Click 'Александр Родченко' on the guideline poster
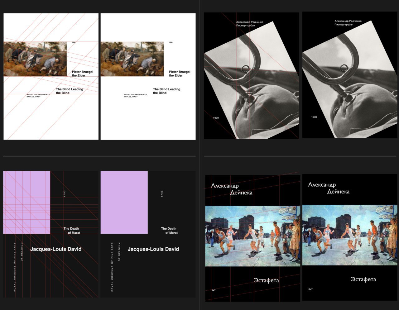Viewport: 399px width, 310px height. 250,22
